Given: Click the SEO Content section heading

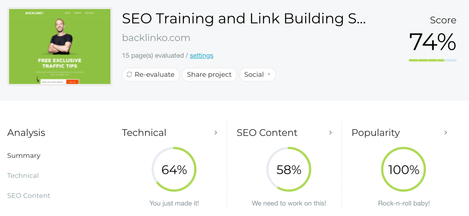Looking at the screenshot, I should click(267, 133).
